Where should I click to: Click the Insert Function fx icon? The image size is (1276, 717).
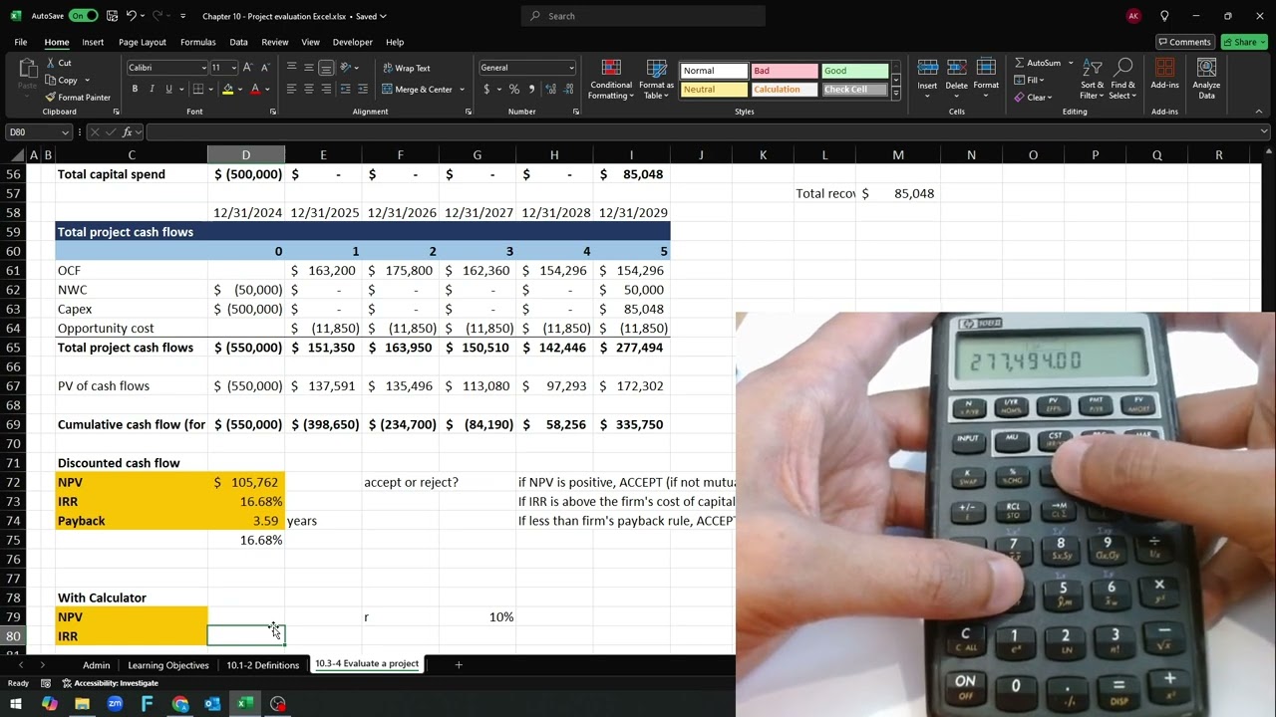(128, 132)
